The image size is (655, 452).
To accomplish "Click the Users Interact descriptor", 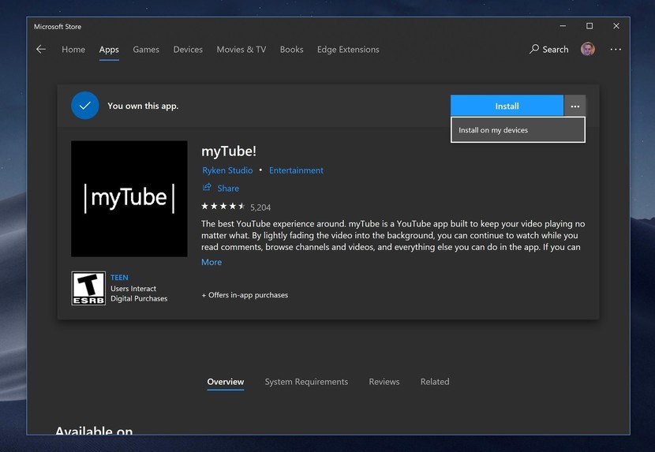I will point(133,288).
